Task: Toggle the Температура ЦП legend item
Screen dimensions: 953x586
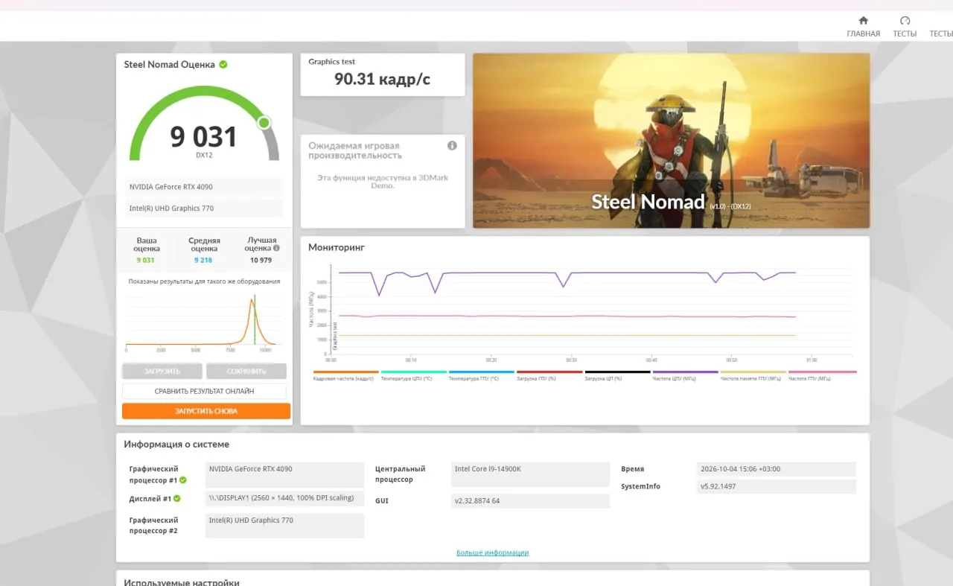Action: [414, 375]
